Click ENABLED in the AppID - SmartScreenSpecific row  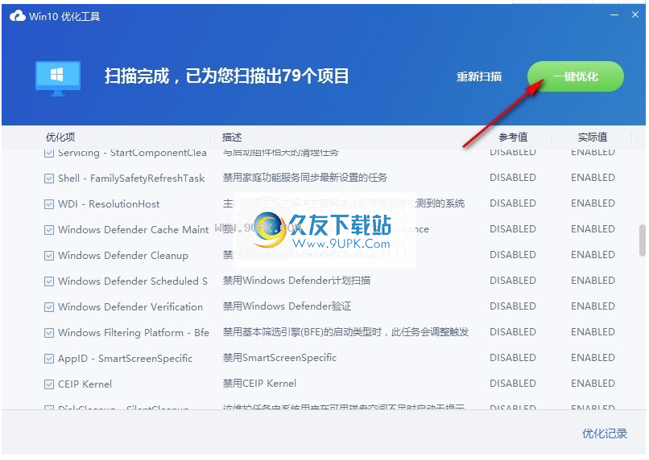coord(593,358)
